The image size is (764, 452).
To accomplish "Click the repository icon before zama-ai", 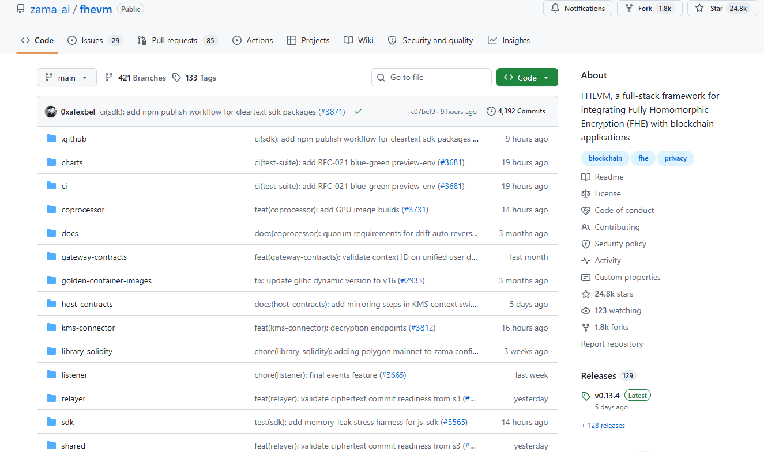I will [x=21, y=9].
